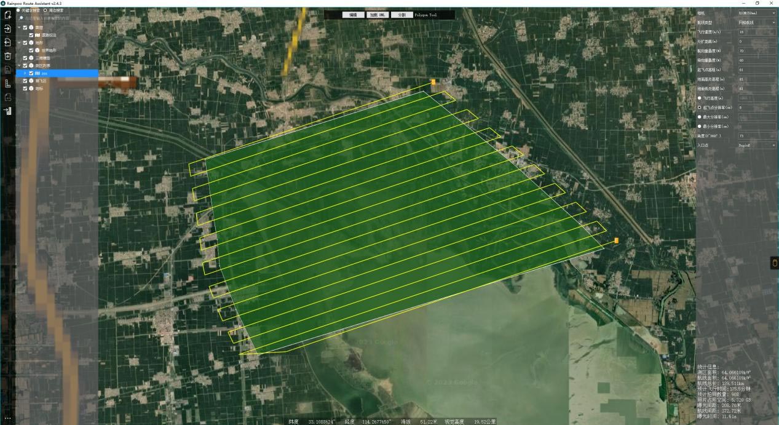
Task: Uncheck the 道路标注 layer checkbox
Action: pyautogui.click(x=31, y=35)
